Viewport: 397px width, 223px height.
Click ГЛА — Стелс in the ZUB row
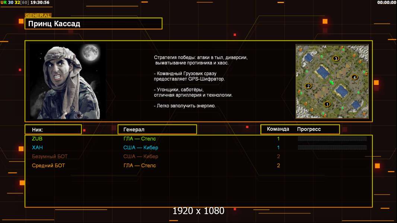click(140, 139)
